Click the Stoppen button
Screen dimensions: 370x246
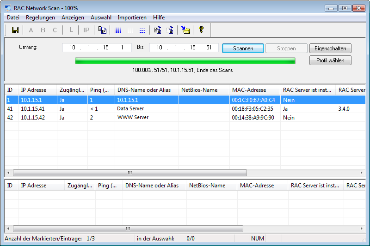(x=286, y=48)
